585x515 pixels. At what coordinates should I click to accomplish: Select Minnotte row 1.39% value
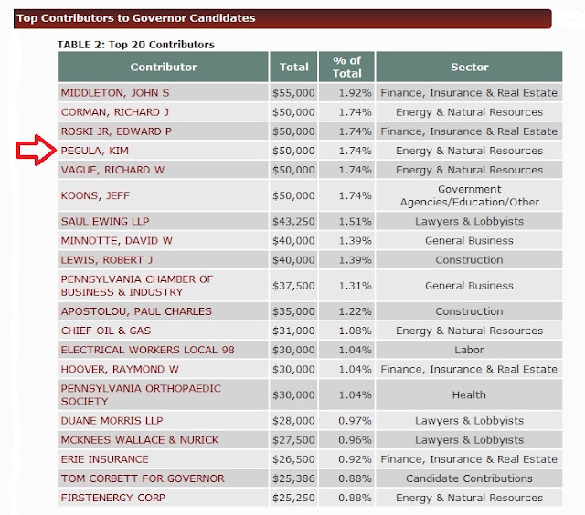click(355, 241)
